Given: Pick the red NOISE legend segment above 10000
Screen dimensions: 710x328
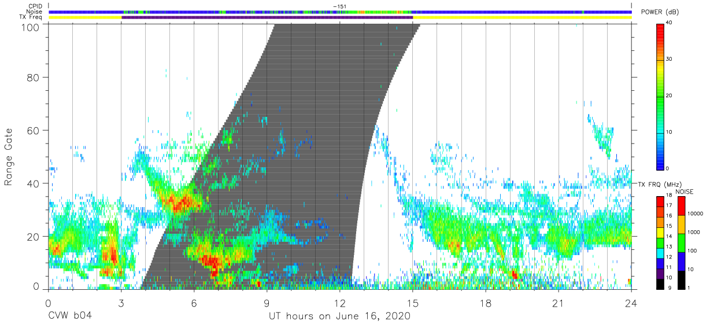Looking at the screenshot, I should 681,206.
